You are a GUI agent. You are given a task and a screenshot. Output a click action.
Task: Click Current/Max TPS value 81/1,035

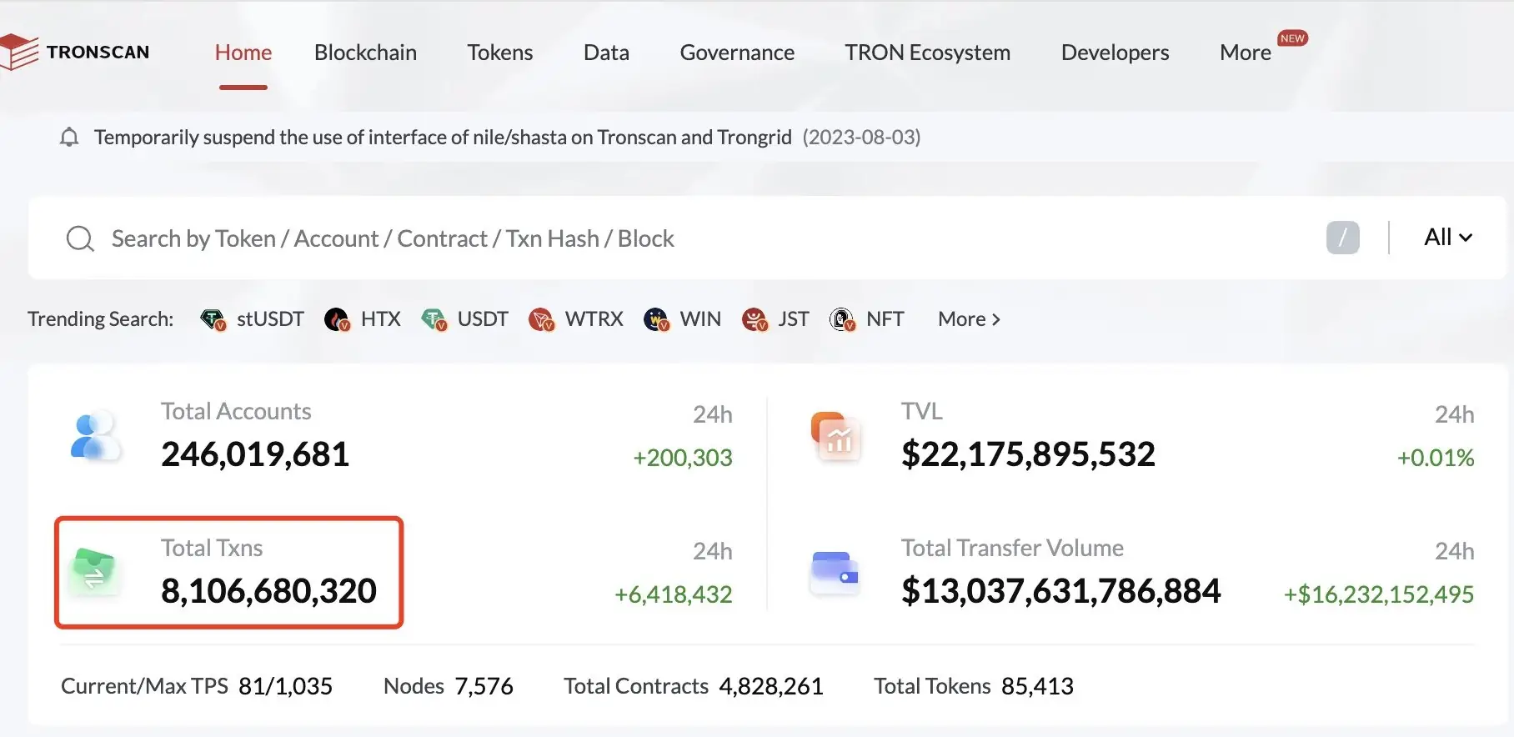pyautogui.click(x=285, y=686)
